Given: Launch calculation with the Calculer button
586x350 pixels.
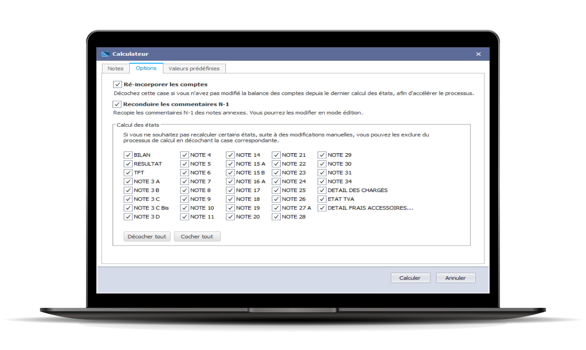Looking at the screenshot, I should [x=410, y=278].
